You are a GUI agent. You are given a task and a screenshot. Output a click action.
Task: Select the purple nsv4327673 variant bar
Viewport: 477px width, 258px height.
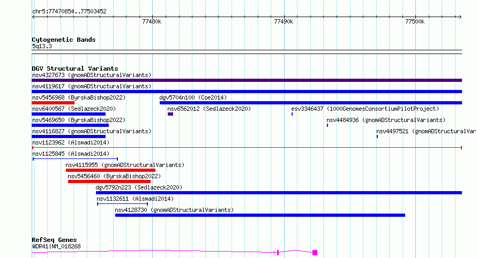[x=247, y=80]
